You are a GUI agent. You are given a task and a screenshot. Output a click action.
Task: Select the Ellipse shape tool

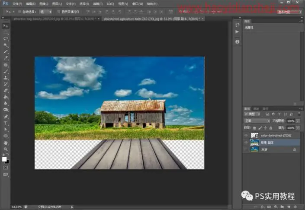coord(6,136)
